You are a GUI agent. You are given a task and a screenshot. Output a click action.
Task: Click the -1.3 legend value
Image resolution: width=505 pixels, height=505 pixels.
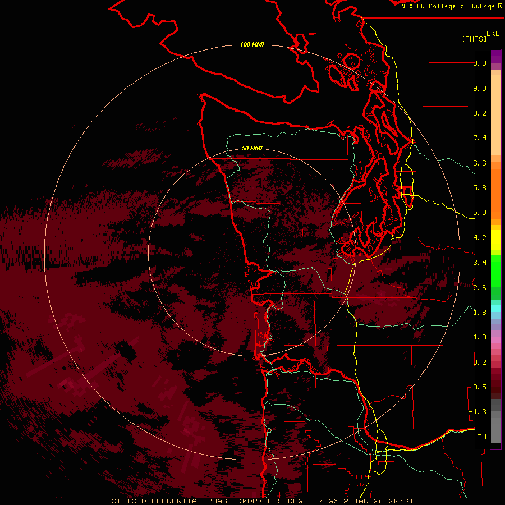click(x=478, y=412)
